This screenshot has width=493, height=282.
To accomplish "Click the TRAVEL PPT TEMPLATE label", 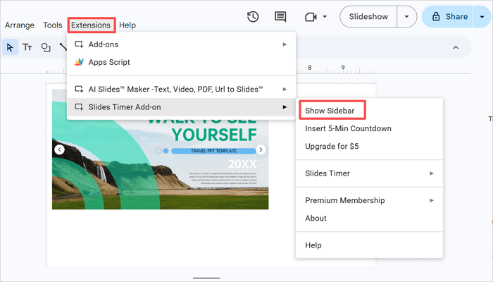I will (213, 151).
